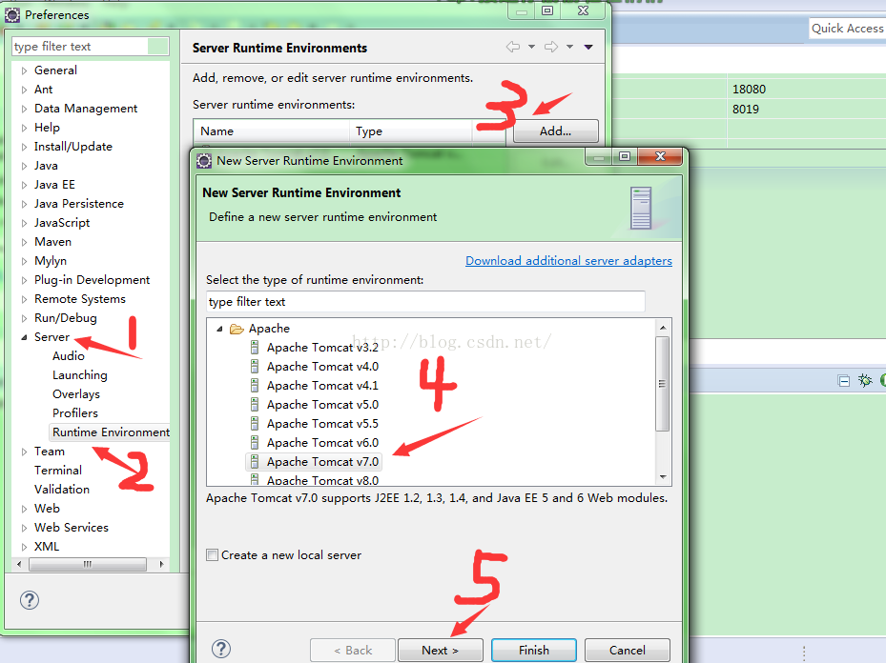Click the runtime list vertical scrollbar thumb
Image resolution: width=886 pixels, height=663 pixels.
663,384
